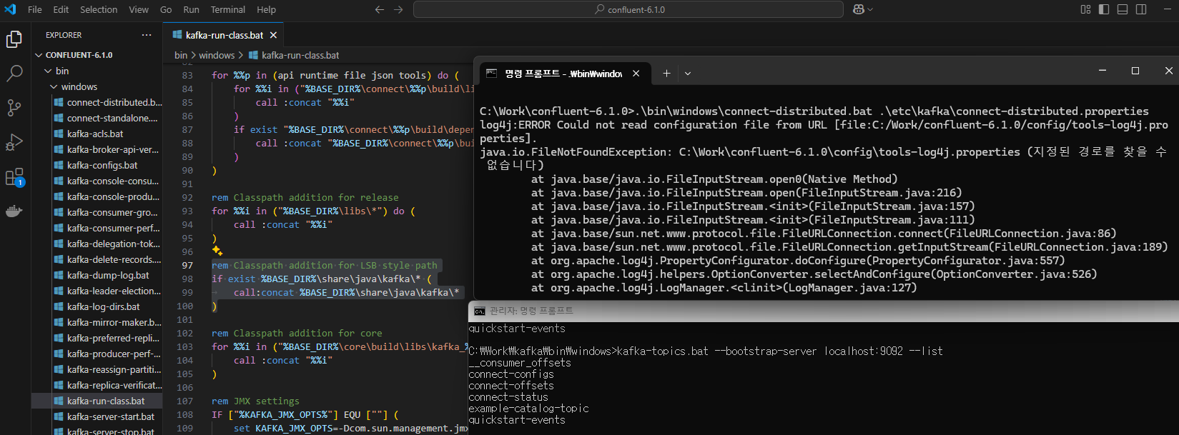Click the confluent-6.1.0 command center search box
This screenshot has width=1179, height=435.
tap(629, 9)
